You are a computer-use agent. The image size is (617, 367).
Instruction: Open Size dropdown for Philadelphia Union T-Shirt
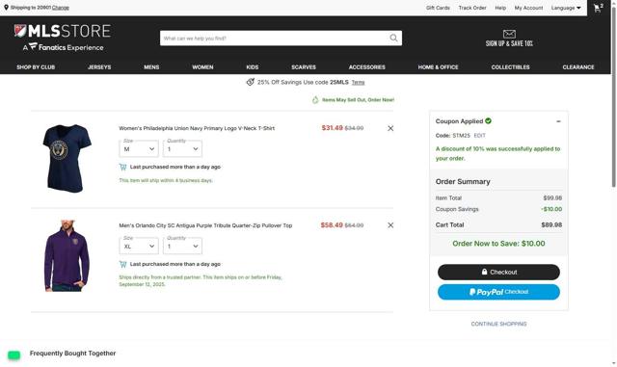coord(139,148)
